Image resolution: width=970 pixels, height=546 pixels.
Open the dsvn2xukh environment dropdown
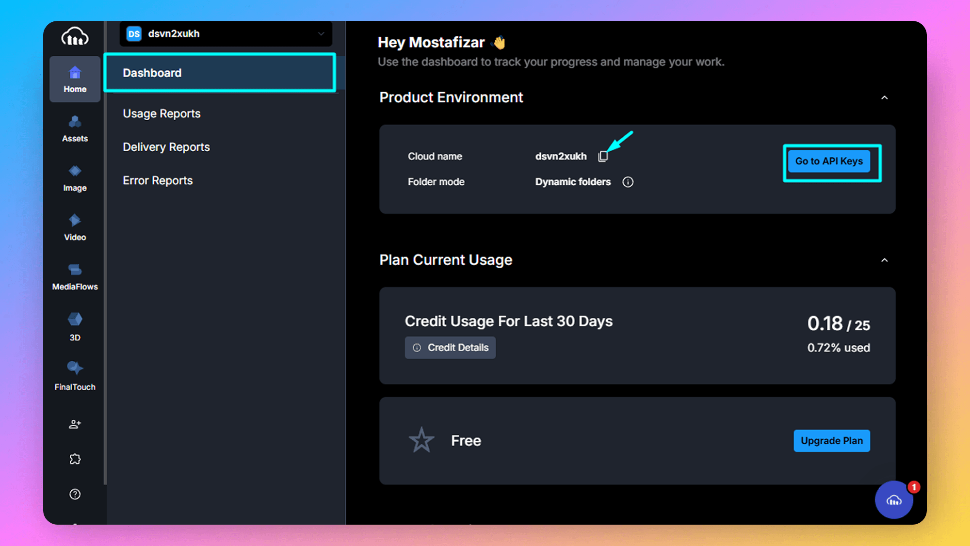click(226, 33)
